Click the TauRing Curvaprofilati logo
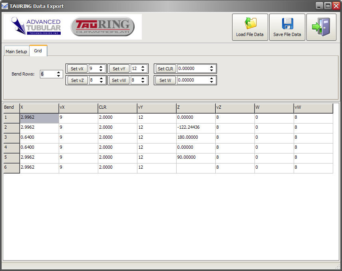The height and width of the screenshot is (271, 342). click(103, 26)
